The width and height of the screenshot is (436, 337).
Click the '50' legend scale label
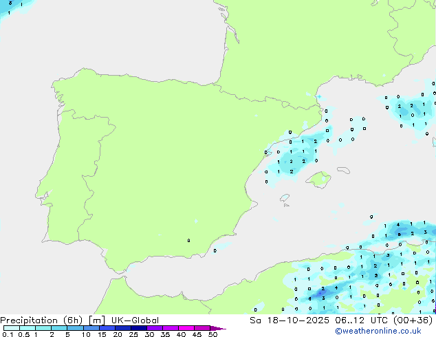pyautogui.click(x=212, y=334)
